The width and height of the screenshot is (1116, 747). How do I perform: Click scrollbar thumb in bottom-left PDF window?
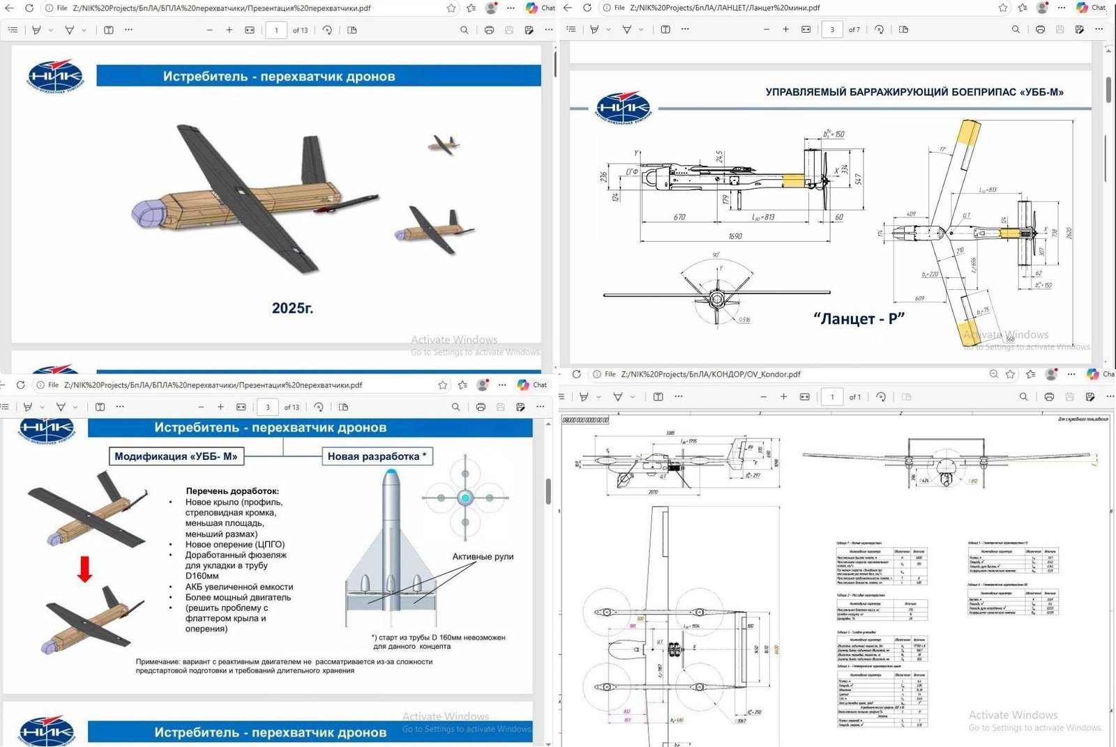[548, 491]
